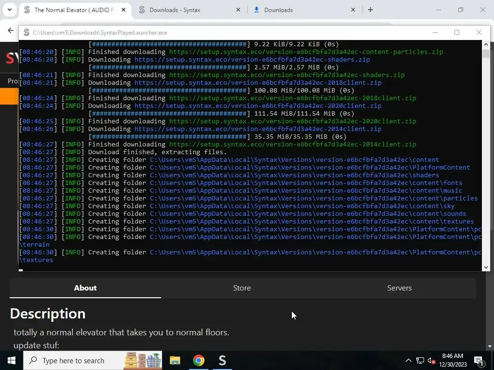The height and width of the screenshot is (370, 494).
Task: Click the 2014client.zip finished URL
Action: tap(292, 144)
